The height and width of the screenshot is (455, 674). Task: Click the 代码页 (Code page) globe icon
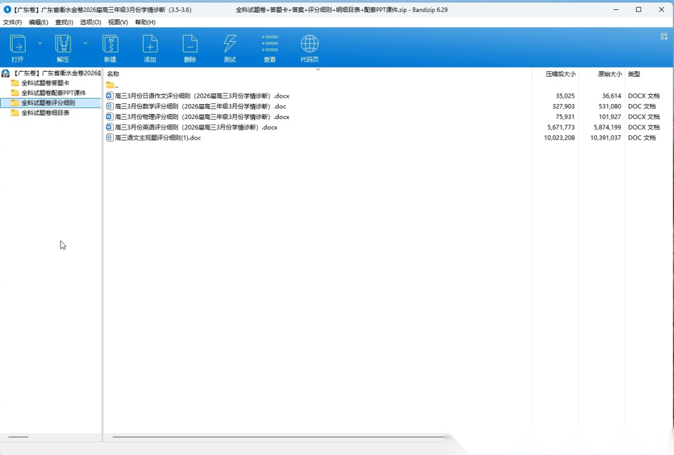[310, 44]
